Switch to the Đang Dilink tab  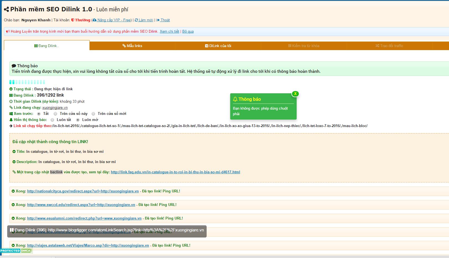point(47,46)
